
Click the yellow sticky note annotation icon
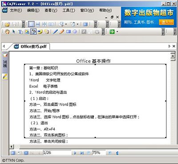(x=47, y=32)
